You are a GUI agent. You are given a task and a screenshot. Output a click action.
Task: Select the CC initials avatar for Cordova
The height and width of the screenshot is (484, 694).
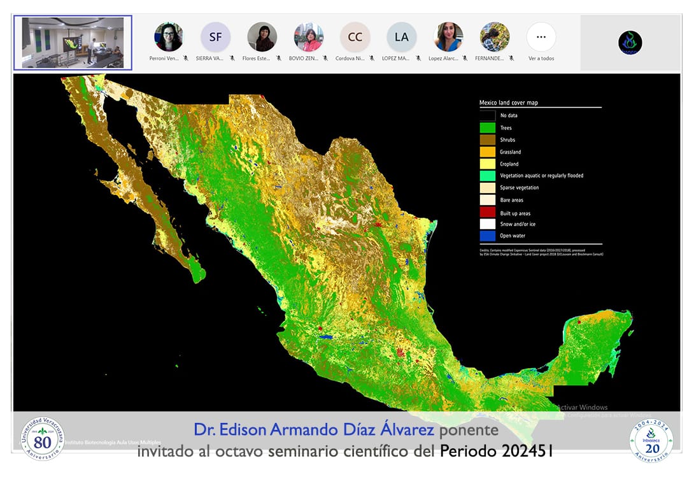[355, 37]
